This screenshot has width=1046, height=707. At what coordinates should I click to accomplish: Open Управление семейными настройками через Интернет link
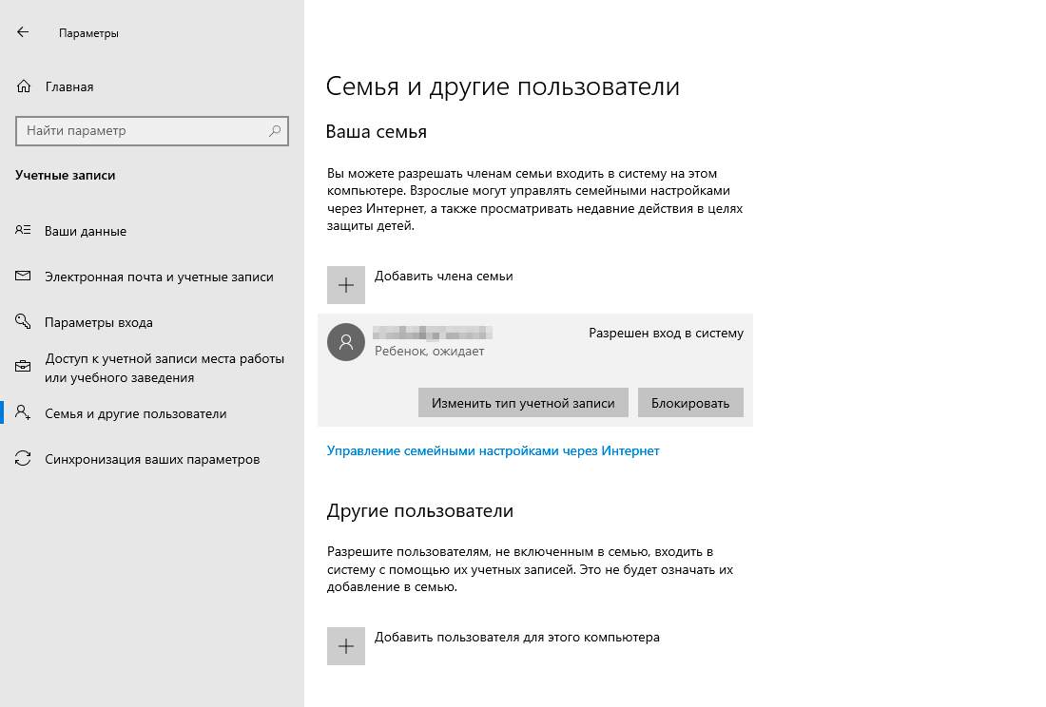point(493,451)
